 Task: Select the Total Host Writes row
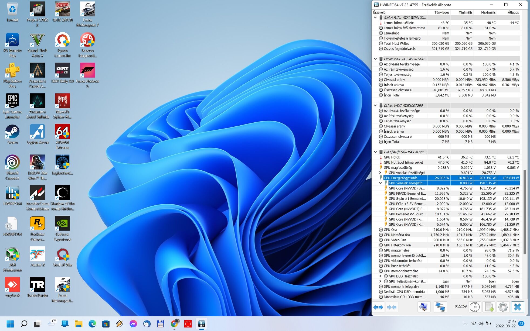[396, 43]
